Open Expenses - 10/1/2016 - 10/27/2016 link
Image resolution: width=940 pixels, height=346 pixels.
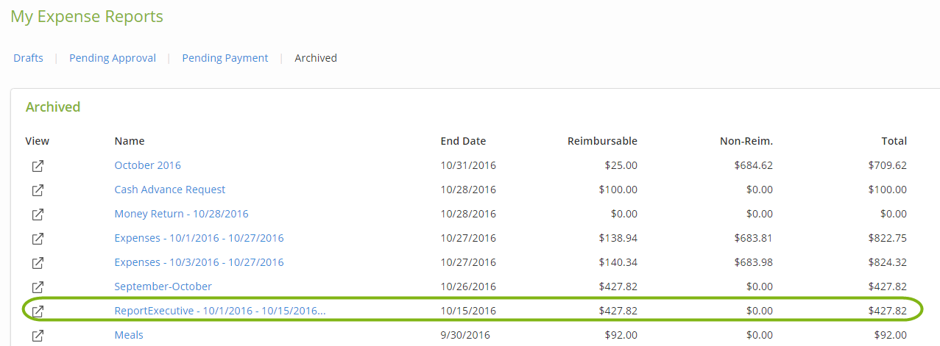pos(199,238)
